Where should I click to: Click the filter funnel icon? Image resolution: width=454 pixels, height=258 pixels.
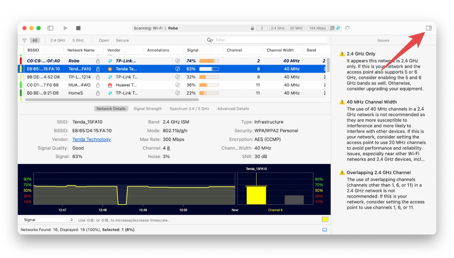[x=24, y=40]
